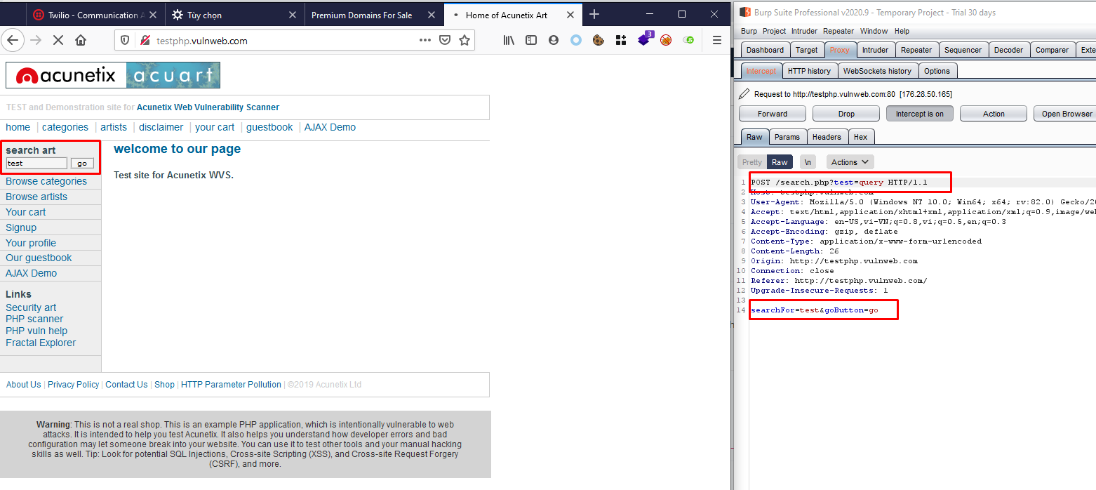The image size is (1096, 490).
Task: Switch to the Tùy chọn tab
Action: point(236,15)
